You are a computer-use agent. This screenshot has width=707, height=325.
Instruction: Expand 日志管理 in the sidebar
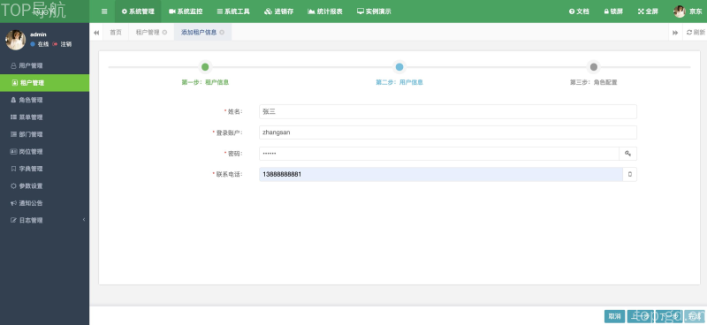tap(45, 220)
